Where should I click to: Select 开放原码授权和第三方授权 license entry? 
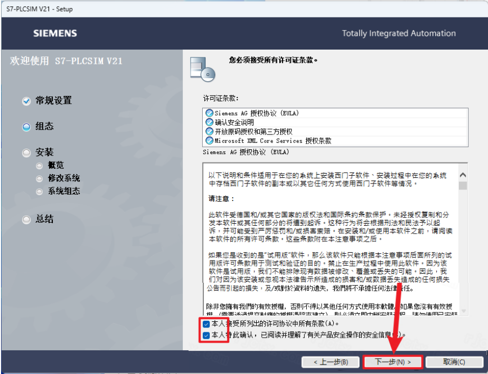[x=335, y=131]
